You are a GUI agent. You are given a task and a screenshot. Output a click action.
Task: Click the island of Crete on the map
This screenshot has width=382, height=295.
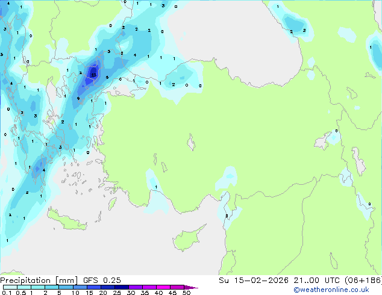[66, 220]
